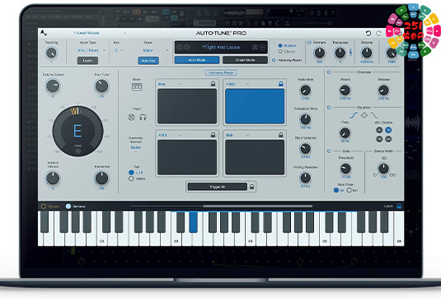Toggle the Formant power button
Viewport: 441px width, 299px height.
coord(309,43)
